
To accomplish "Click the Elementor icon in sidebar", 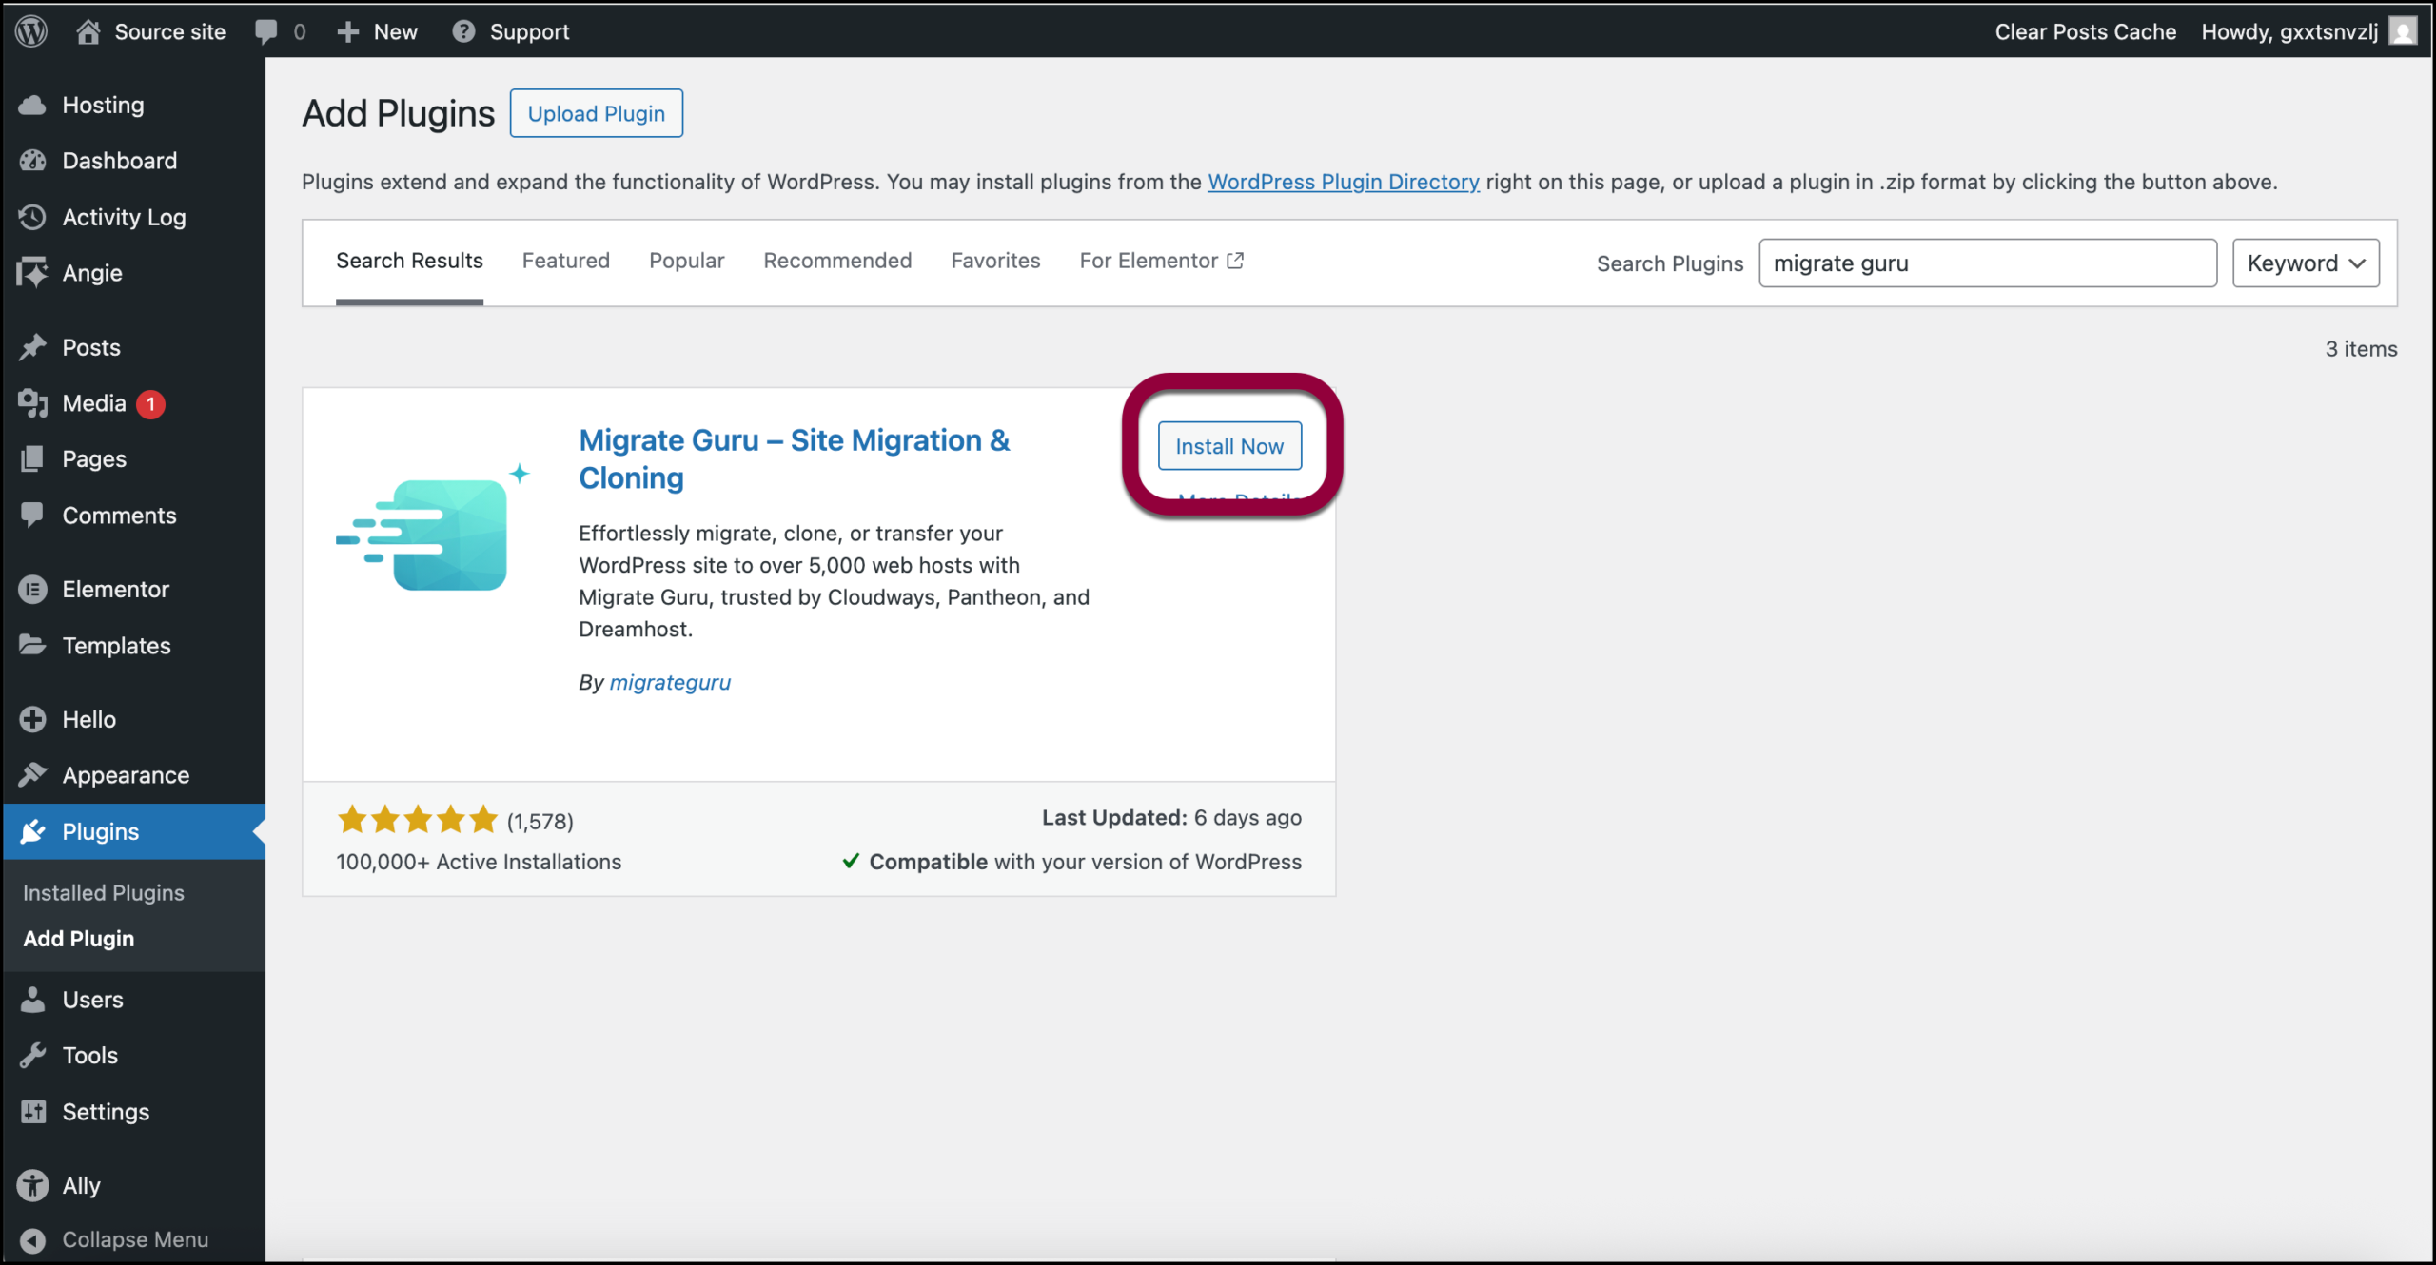I will click(x=32, y=590).
